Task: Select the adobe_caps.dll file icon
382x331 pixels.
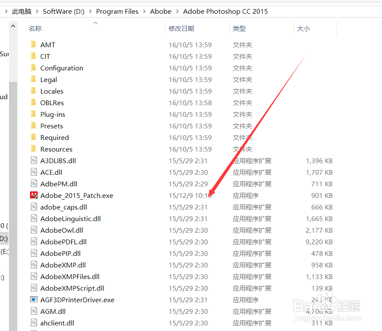Action: [34, 207]
